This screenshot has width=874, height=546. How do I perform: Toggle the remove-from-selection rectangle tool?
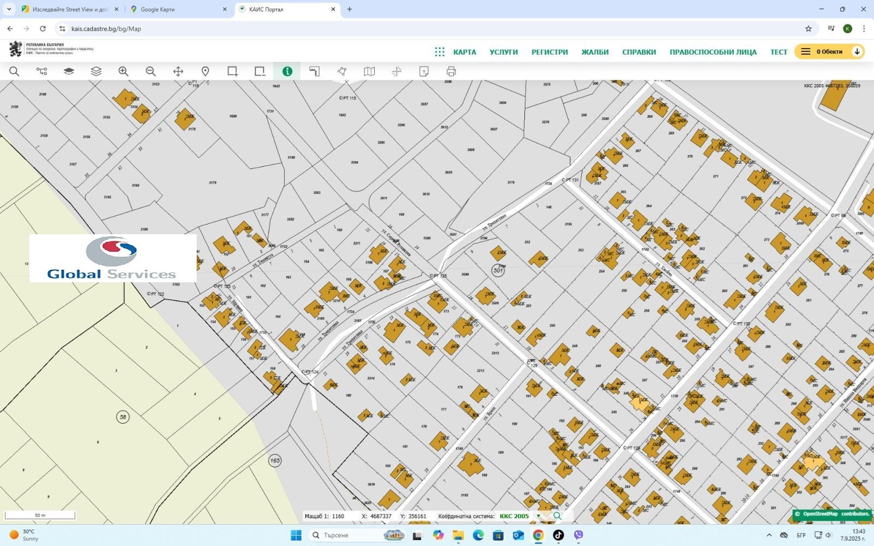coord(260,72)
